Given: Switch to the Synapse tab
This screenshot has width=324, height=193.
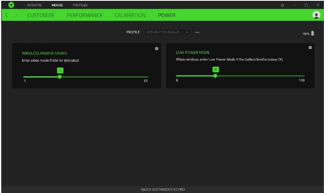Looking at the screenshot, I should point(35,5).
